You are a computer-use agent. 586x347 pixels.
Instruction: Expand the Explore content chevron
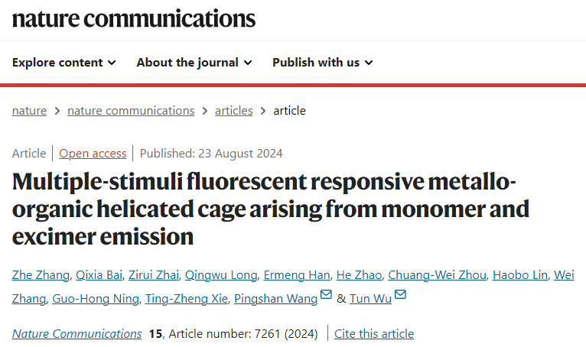112,63
